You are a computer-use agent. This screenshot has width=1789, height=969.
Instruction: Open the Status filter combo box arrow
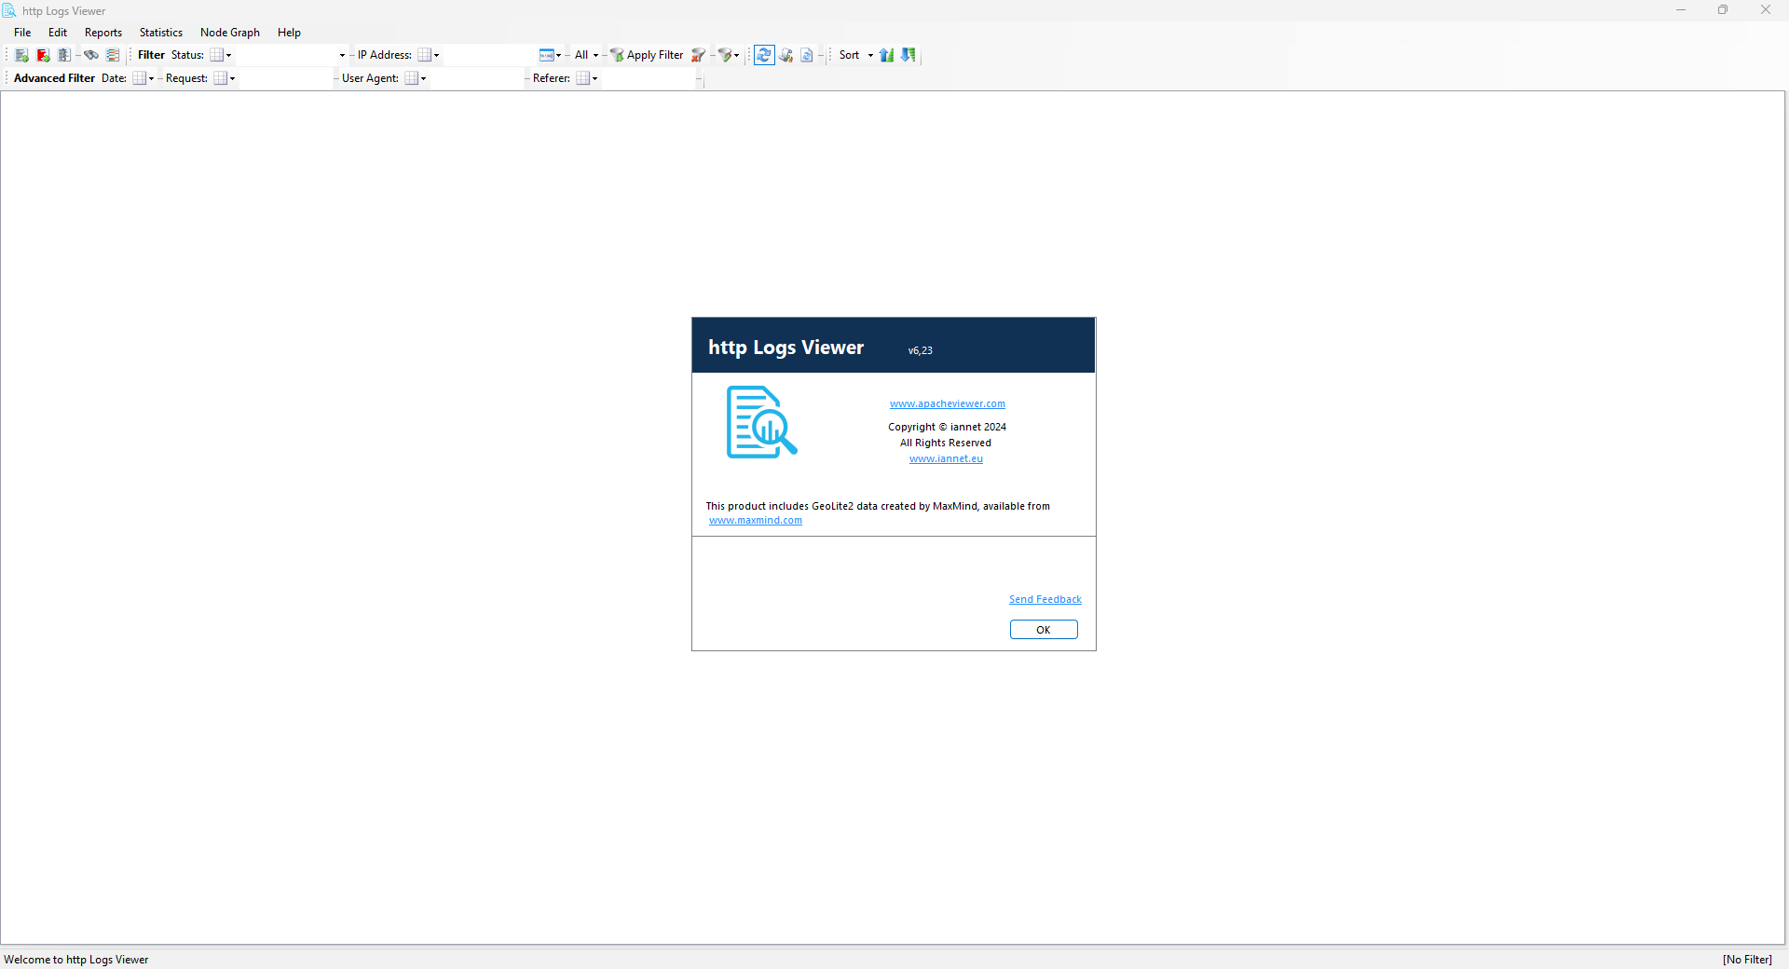pos(342,55)
